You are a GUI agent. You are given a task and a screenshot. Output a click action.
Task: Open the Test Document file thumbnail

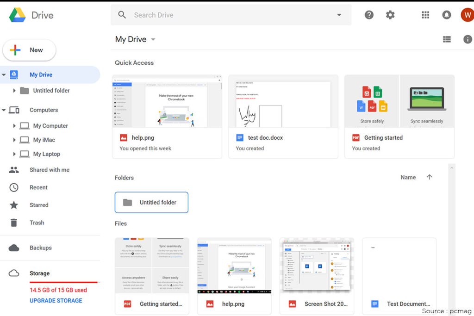pyautogui.click(x=399, y=266)
